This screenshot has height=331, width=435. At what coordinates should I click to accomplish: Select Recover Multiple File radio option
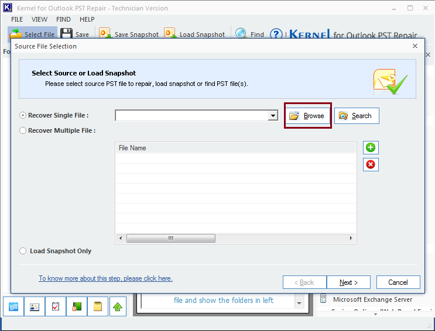pos(23,130)
